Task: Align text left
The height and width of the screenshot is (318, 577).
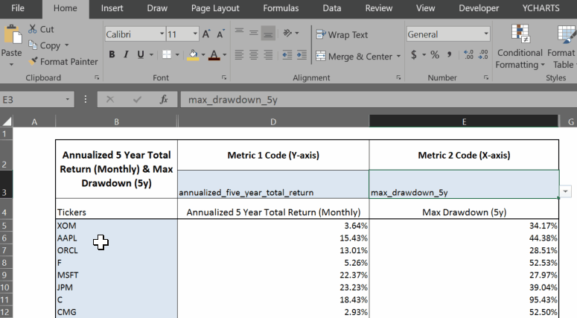Action: 239,55
